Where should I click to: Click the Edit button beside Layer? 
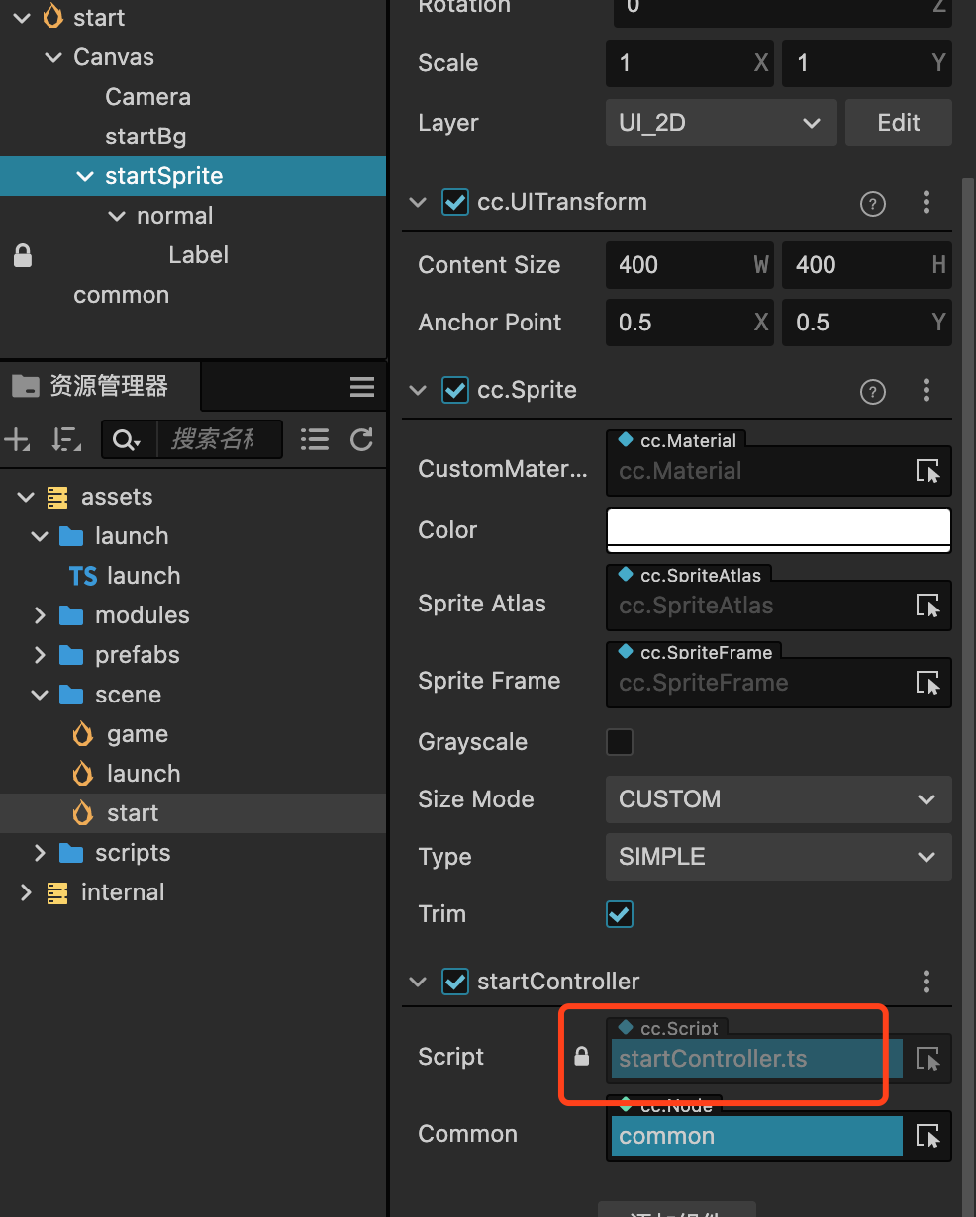(898, 123)
